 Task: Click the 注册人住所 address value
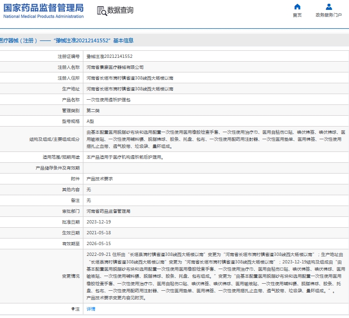click(x=130, y=78)
